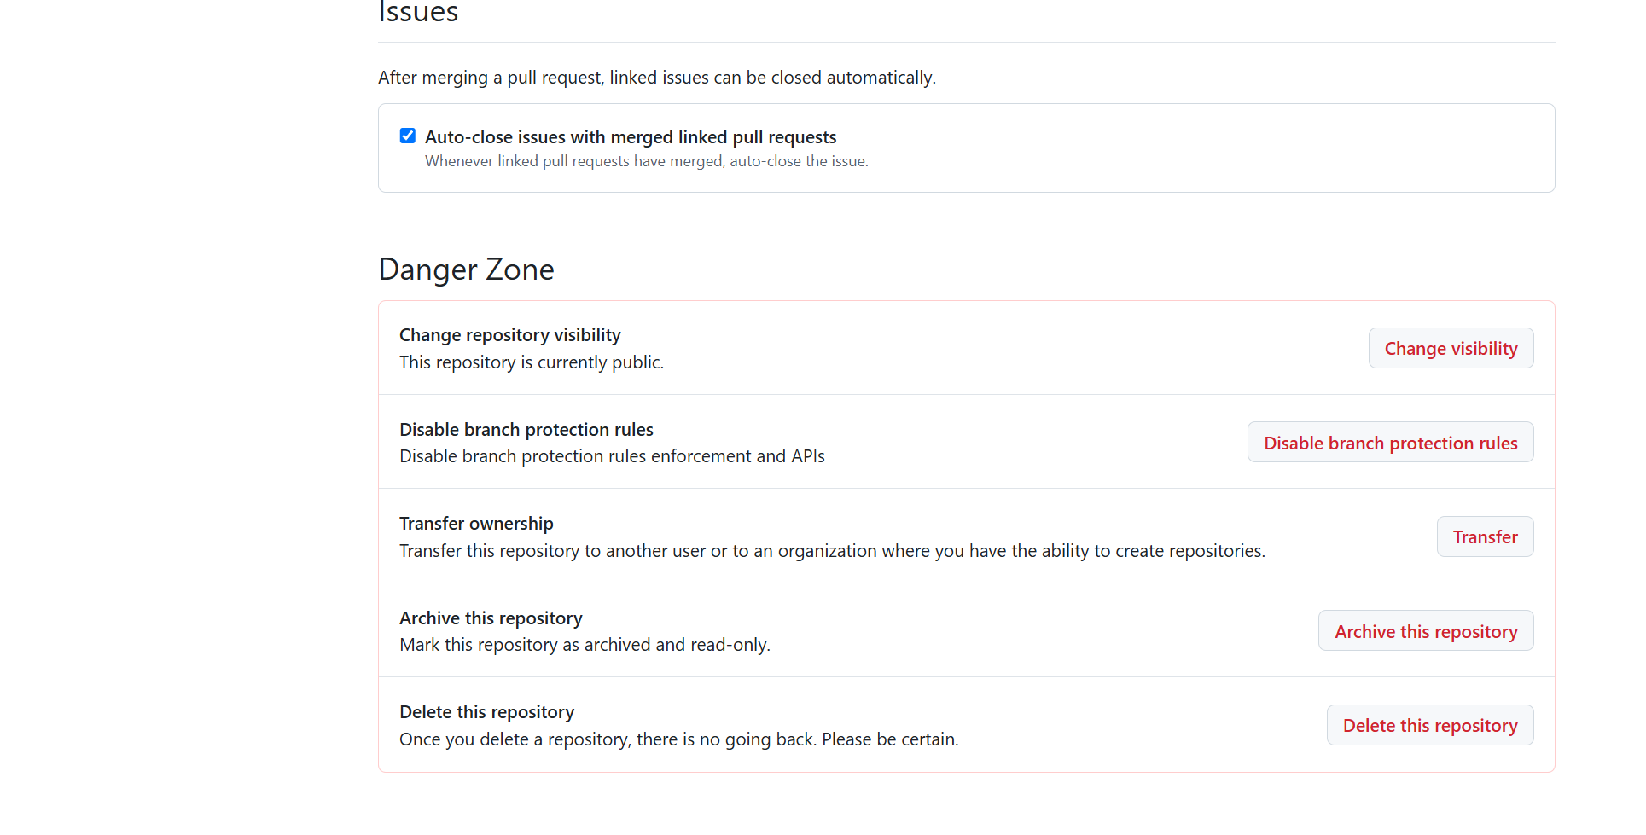Screen dimensions: 1646x835
Task: Click the Transfer button
Action: (1485, 536)
